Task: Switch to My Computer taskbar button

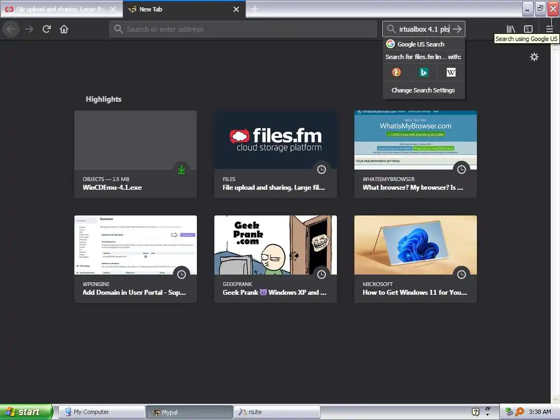Action: pos(102,412)
